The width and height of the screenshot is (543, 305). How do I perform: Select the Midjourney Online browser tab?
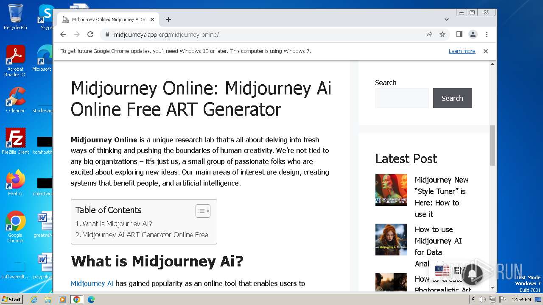point(109,19)
